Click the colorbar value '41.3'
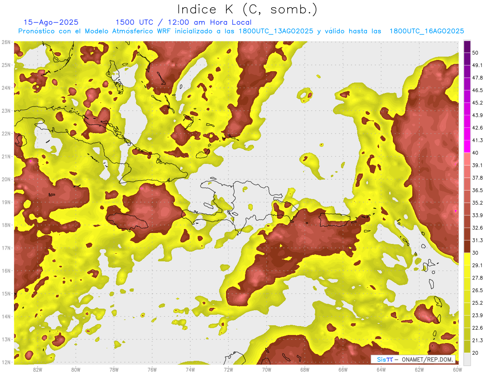Screen dimensions: 486x375 (477, 140)
